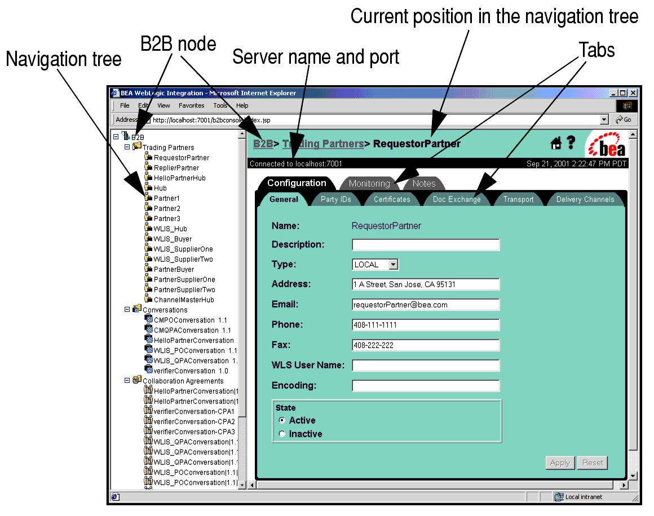Collapse the Collaboration Agreements tree node
The height and width of the screenshot is (516, 654).
click(x=127, y=381)
